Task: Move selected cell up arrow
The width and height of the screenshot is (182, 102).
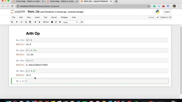Action: click(35, 22)
